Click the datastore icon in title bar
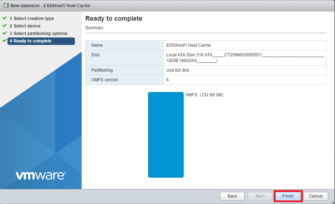The height and width of the screenshot is (204, 335). pos(6,5)
